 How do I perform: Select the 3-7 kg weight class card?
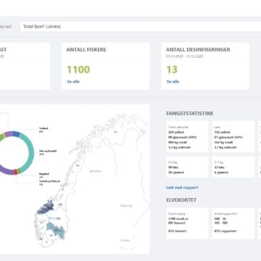233,167
